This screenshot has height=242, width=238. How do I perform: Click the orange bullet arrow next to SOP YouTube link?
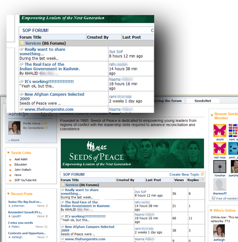10,180
